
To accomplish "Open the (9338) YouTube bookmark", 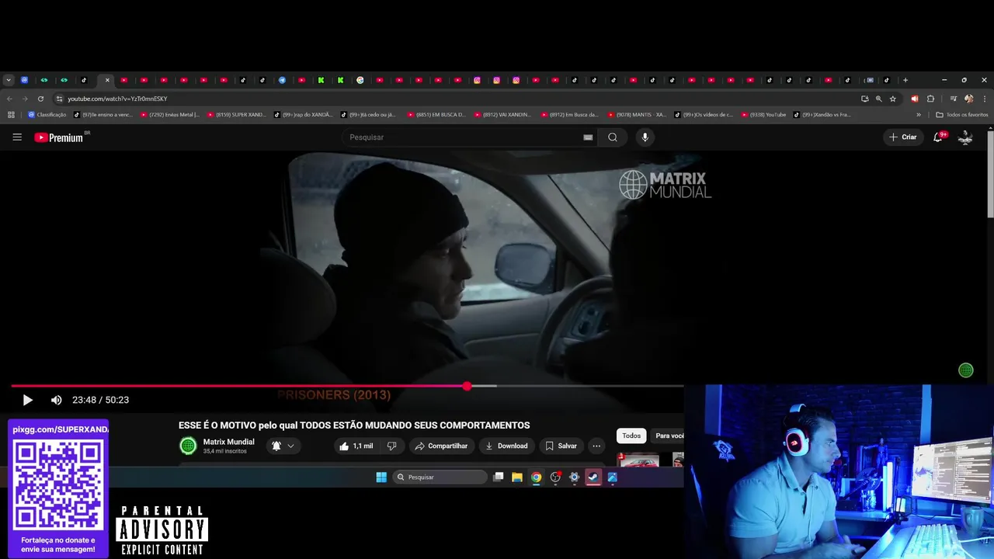I will 763,115.
